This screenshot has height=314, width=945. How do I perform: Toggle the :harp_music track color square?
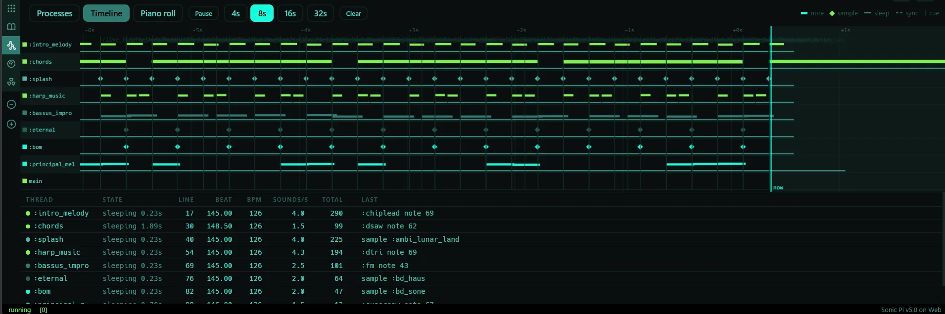click(x=24, y=95)
